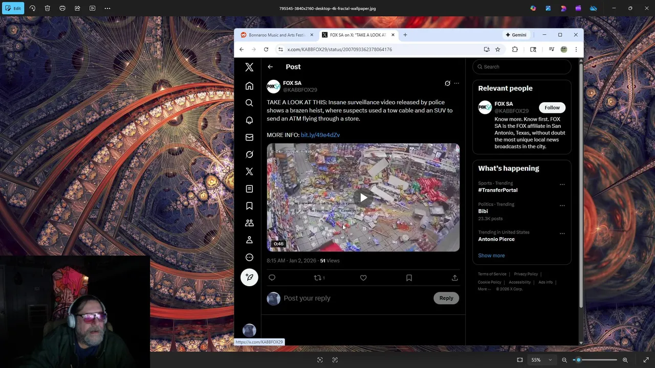Open X Profile icon in sidebar
The height and width of the screenshot is (368, 655).
tap(249, 240)
